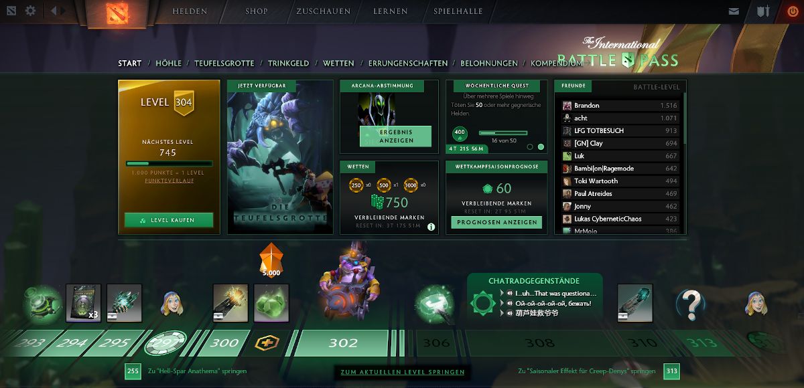
Task: Switch to the Teufelsgrotte tab
Action: [224, 63]
